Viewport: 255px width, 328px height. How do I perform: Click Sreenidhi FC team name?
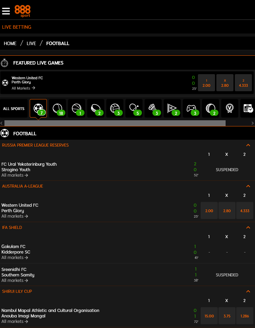[x=14, y=270]
